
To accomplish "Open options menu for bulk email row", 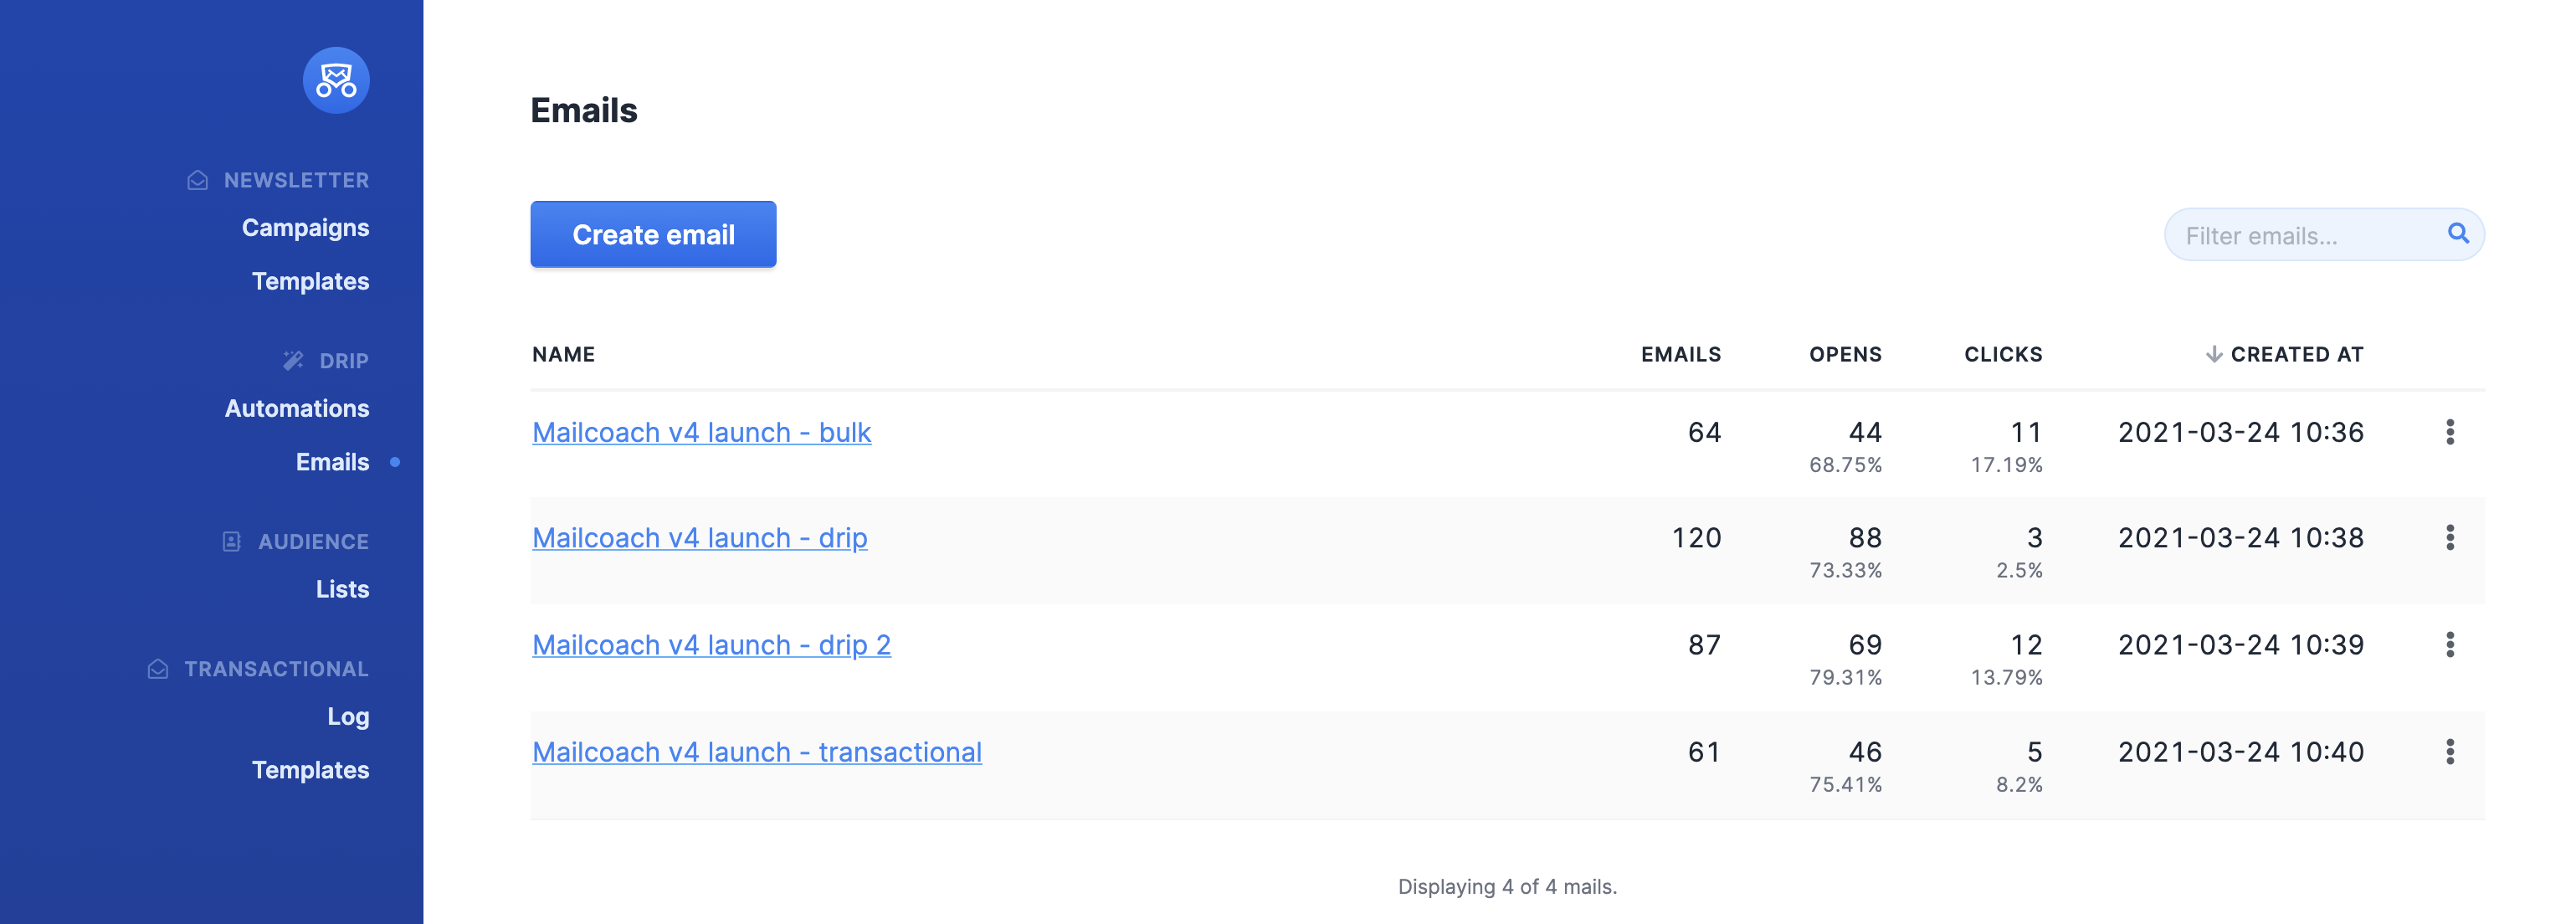I will (2449, 432).
